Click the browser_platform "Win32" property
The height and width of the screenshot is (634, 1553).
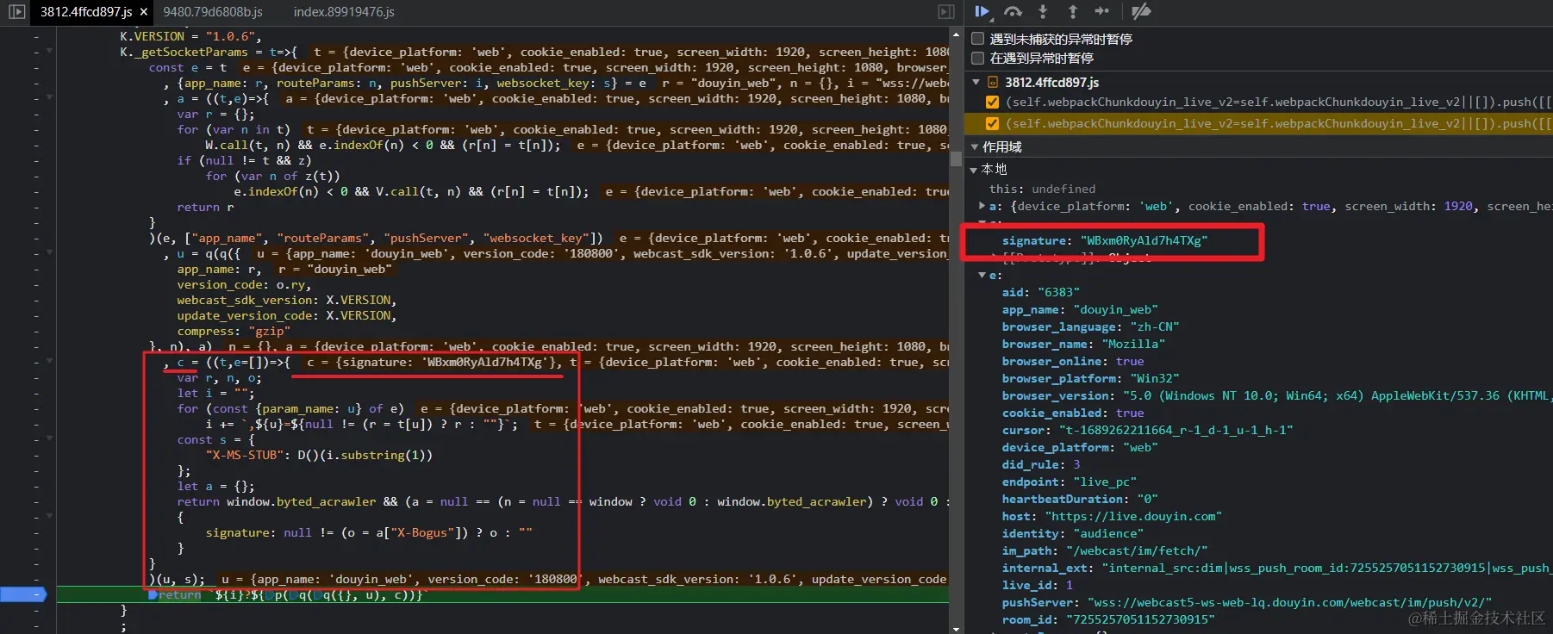[x=1090, y=379]
